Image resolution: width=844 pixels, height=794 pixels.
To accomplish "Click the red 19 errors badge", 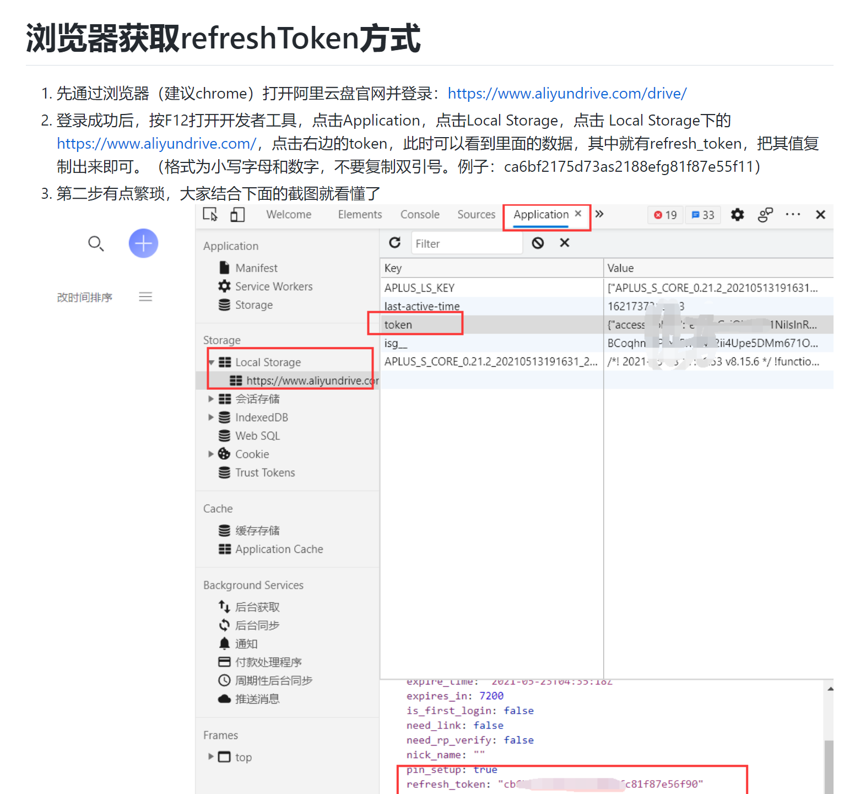I will pos(665,215).
